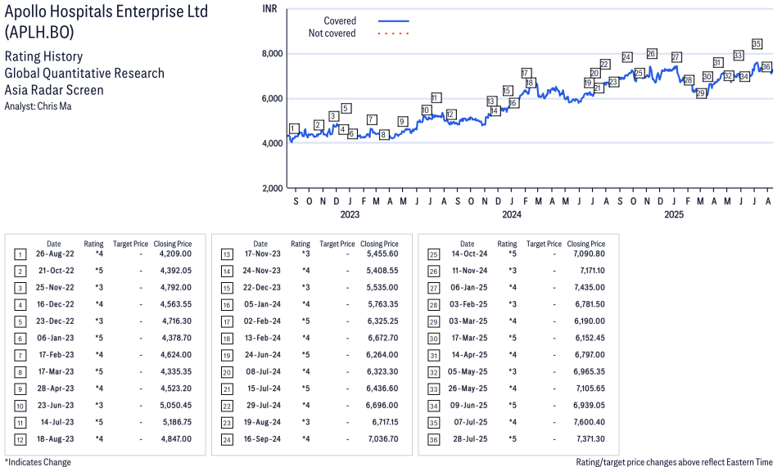Click the '2,000' y-axis label
The height and width of the screenshot is (467, 782).
point(273,188)
